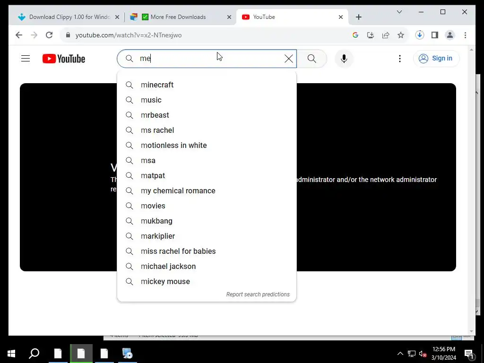Viewport: 484px width, 363px height.
Task: Sign in to YouTube
Action: (436, 58)
